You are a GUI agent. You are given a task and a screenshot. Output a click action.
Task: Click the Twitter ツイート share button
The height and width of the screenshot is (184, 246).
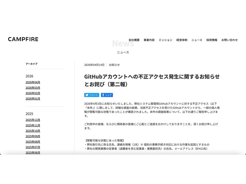pyautogui.click(x=92, y=95)
